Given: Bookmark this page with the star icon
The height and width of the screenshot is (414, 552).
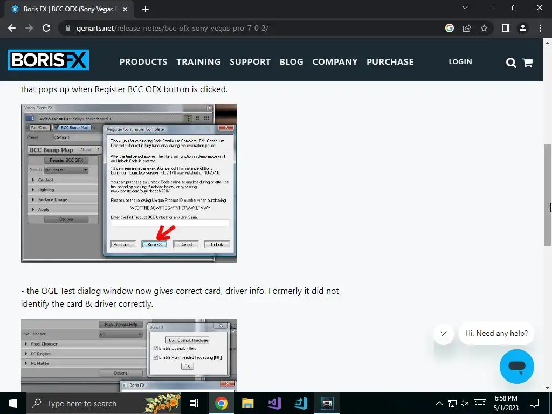Looking at the screenshot, I should point(484,28).
